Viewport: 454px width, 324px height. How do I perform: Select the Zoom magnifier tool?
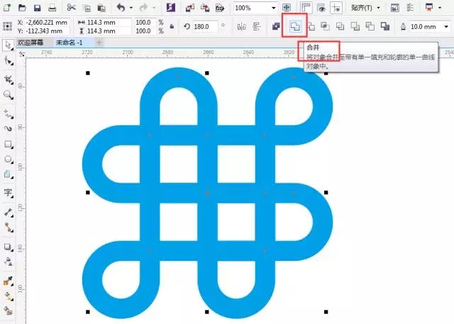click(x=8, y=94)
